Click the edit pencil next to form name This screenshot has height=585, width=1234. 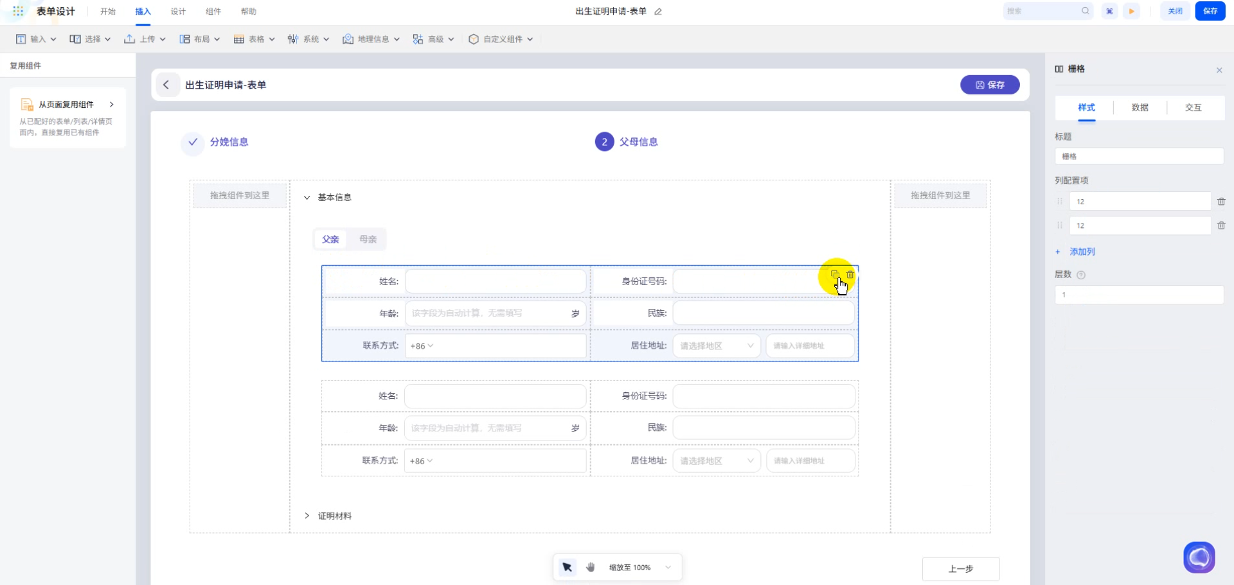coord(658,12)
